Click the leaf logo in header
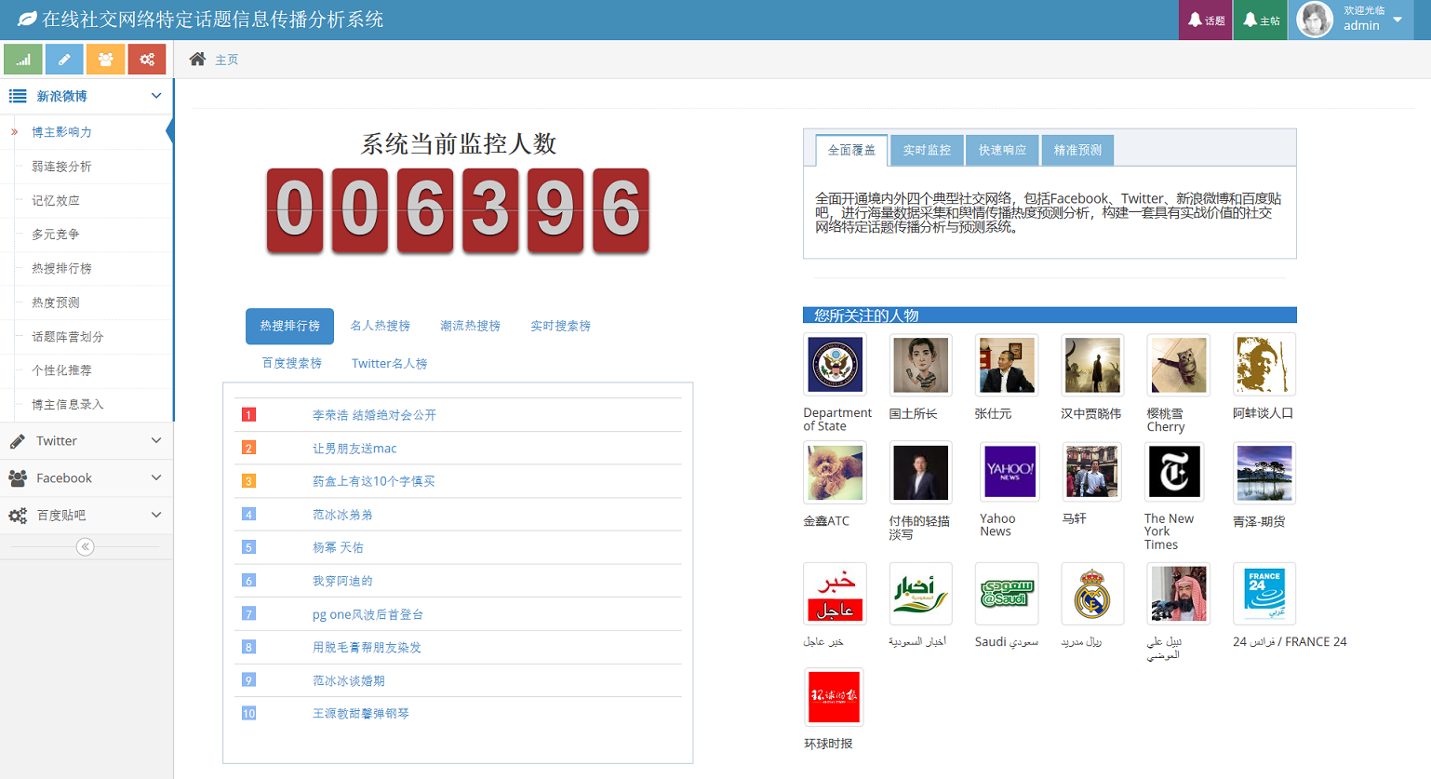This screenshot has height=779, width=1431. (27, 20)
